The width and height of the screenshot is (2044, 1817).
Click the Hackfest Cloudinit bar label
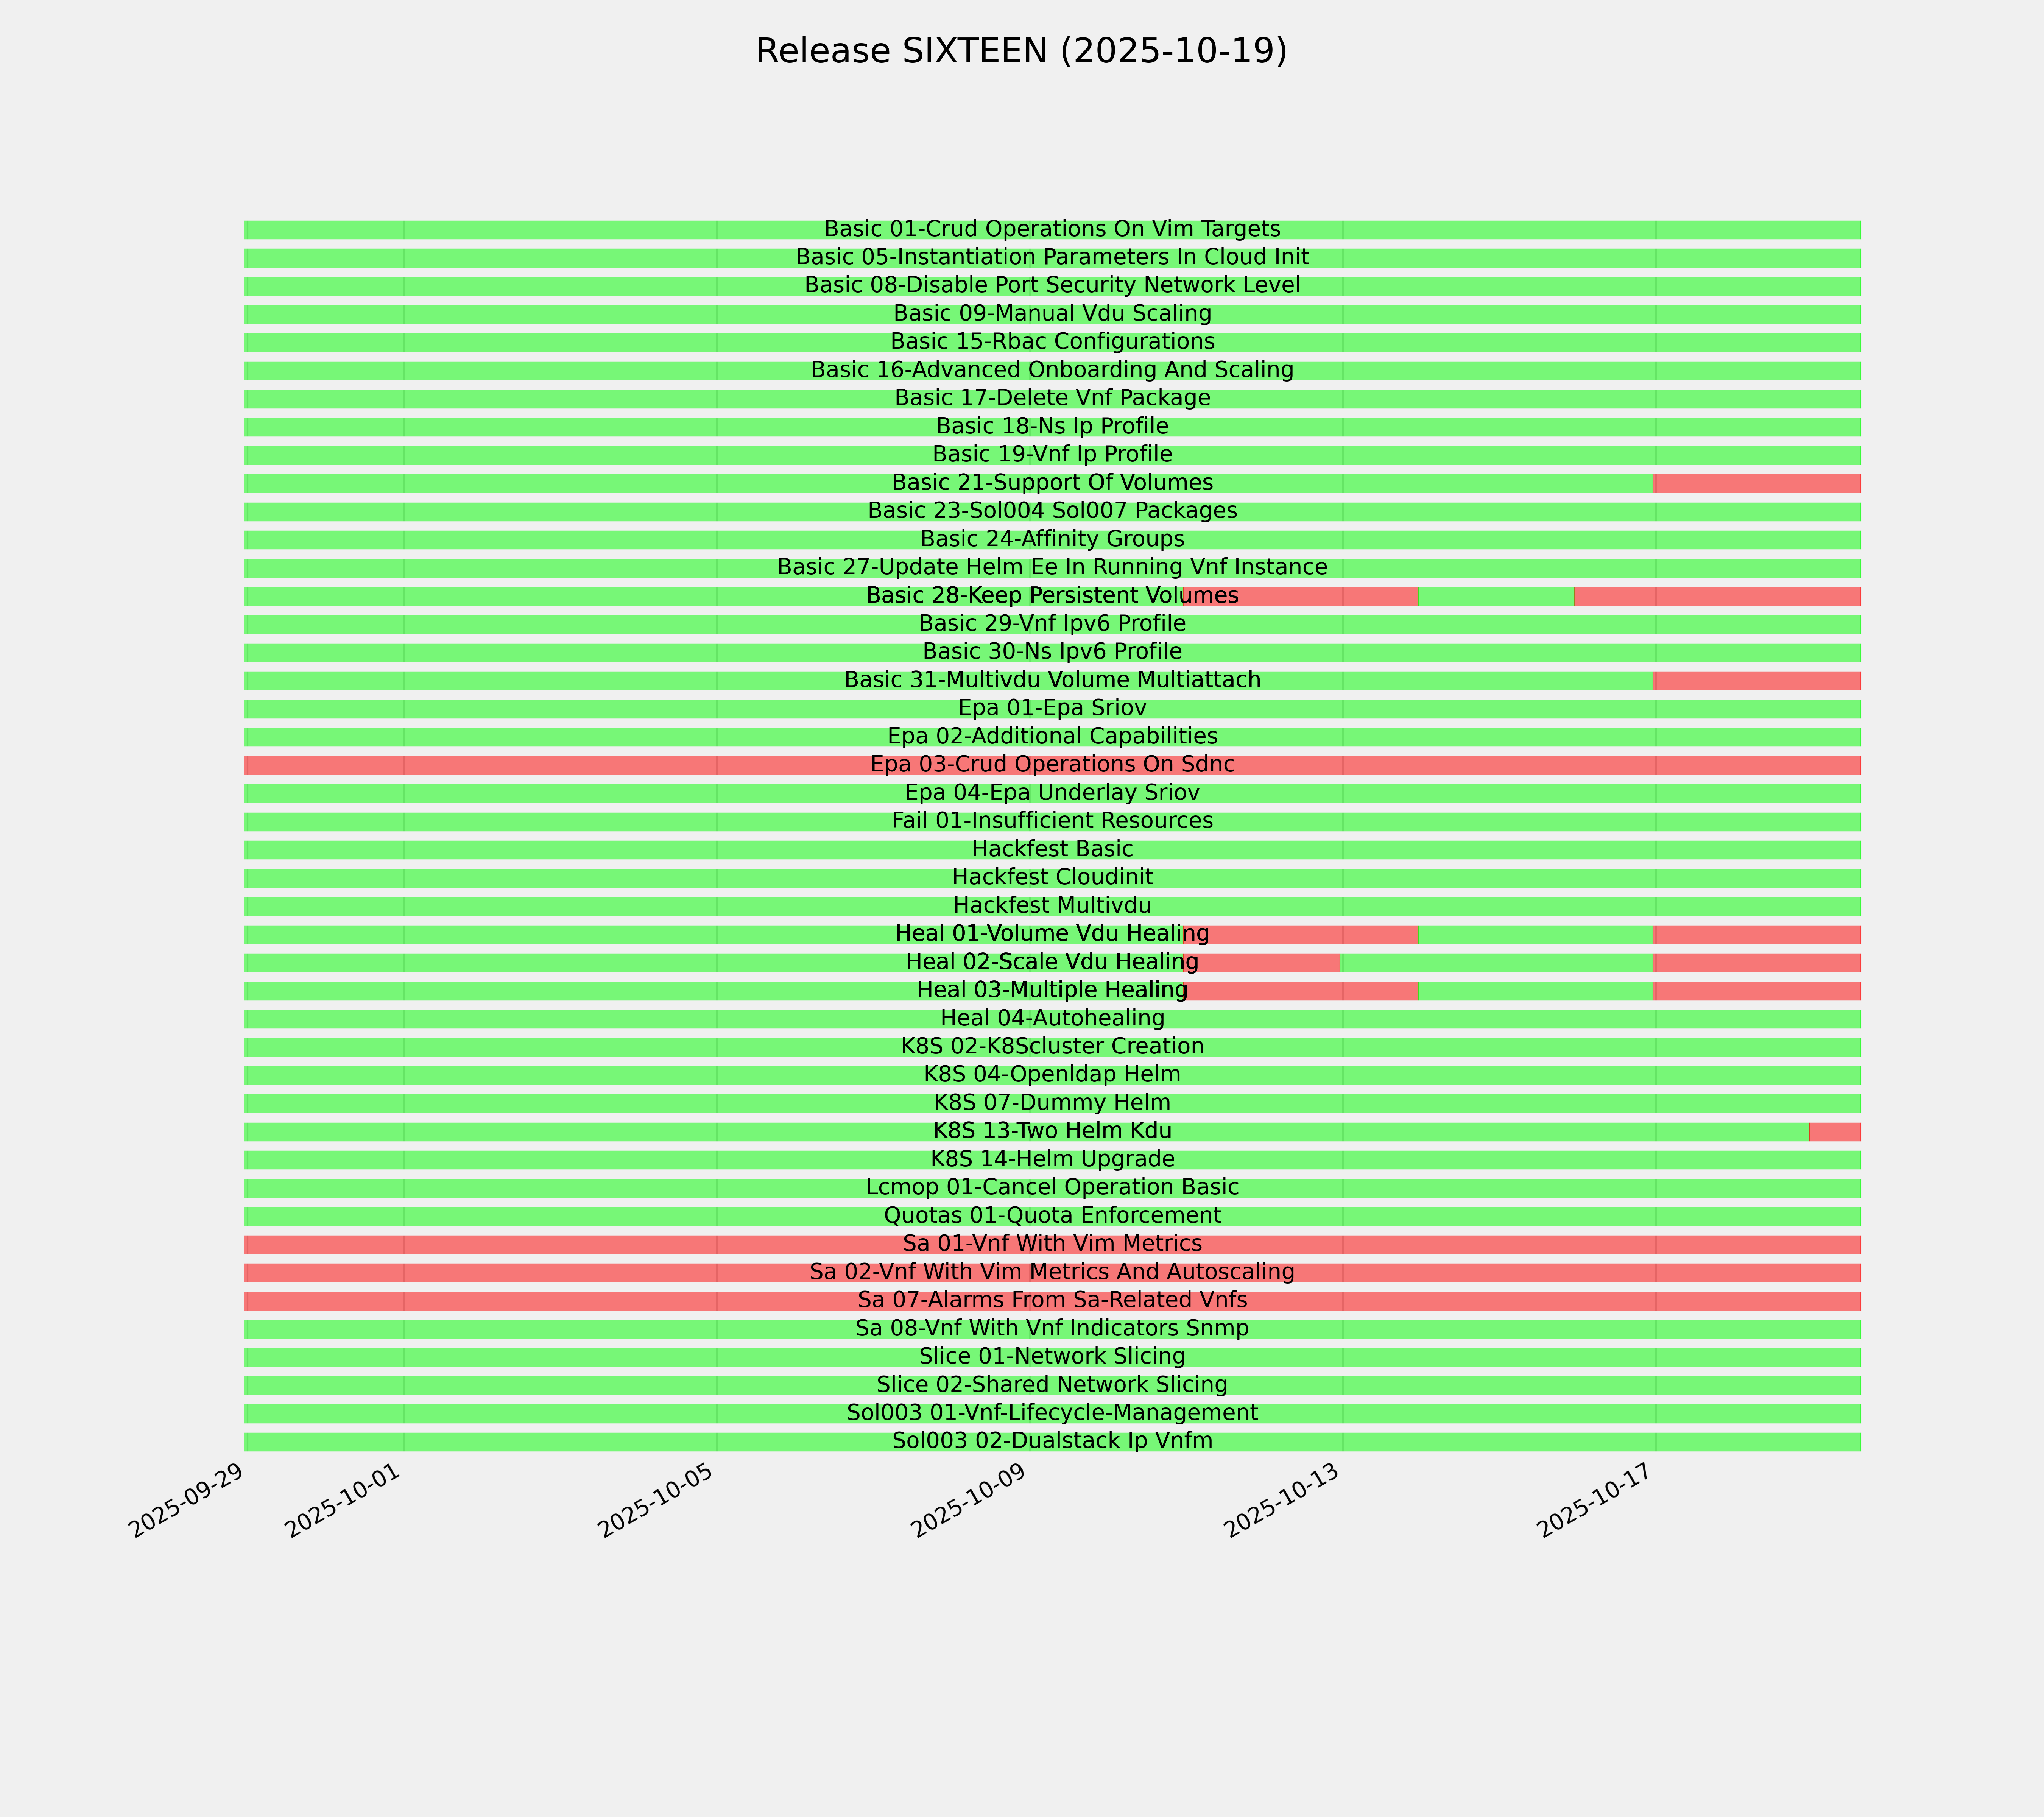[x=1052, y=878]
